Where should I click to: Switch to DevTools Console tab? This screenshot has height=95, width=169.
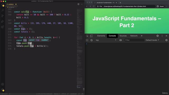pos(112,36)
